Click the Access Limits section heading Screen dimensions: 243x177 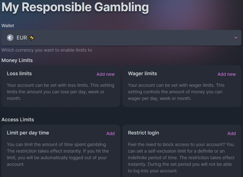(x=18, y=120)
